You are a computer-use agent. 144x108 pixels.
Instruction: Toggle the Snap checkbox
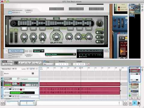[44, 61]
